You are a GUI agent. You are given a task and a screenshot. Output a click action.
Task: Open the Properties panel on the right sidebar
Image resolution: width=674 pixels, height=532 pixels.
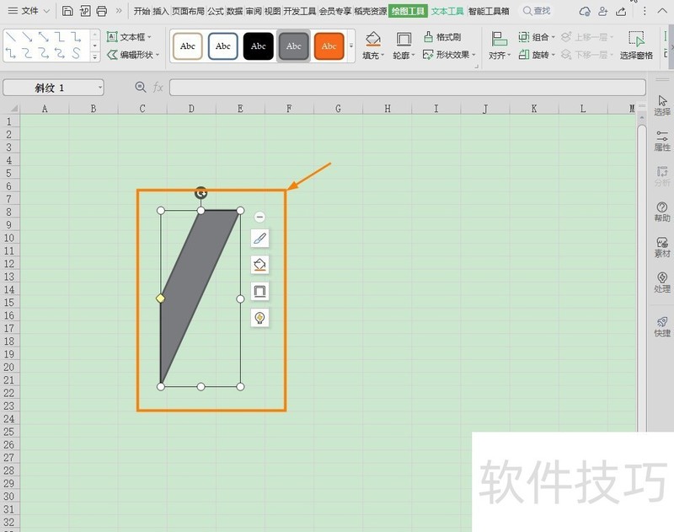(x=661, y=142)
